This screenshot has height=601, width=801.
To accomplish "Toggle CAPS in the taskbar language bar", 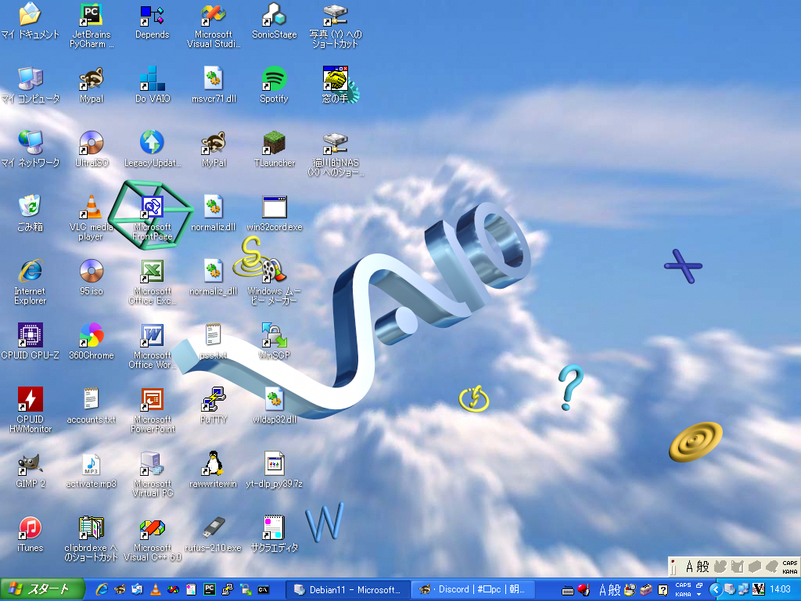I will (x=682, y=585).
